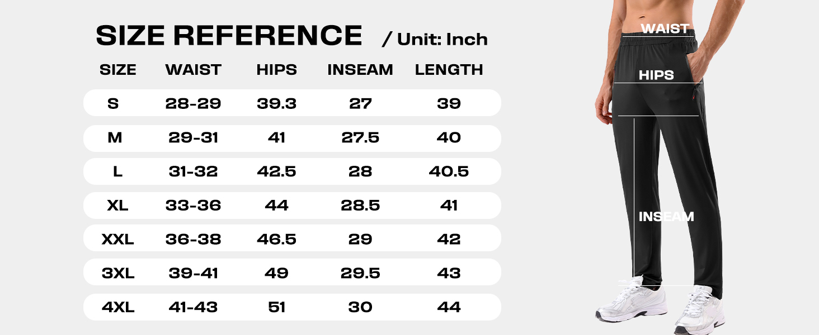The width and height of the screenshot is (819, 335).
Task: Select the 3XL size row label
Action: 118,274
